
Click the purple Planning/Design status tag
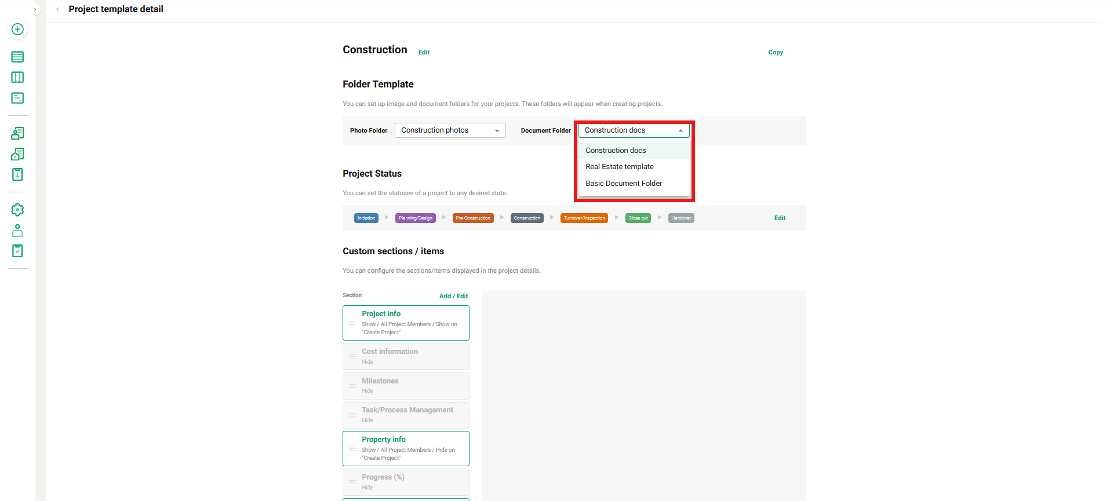[415, 218]
